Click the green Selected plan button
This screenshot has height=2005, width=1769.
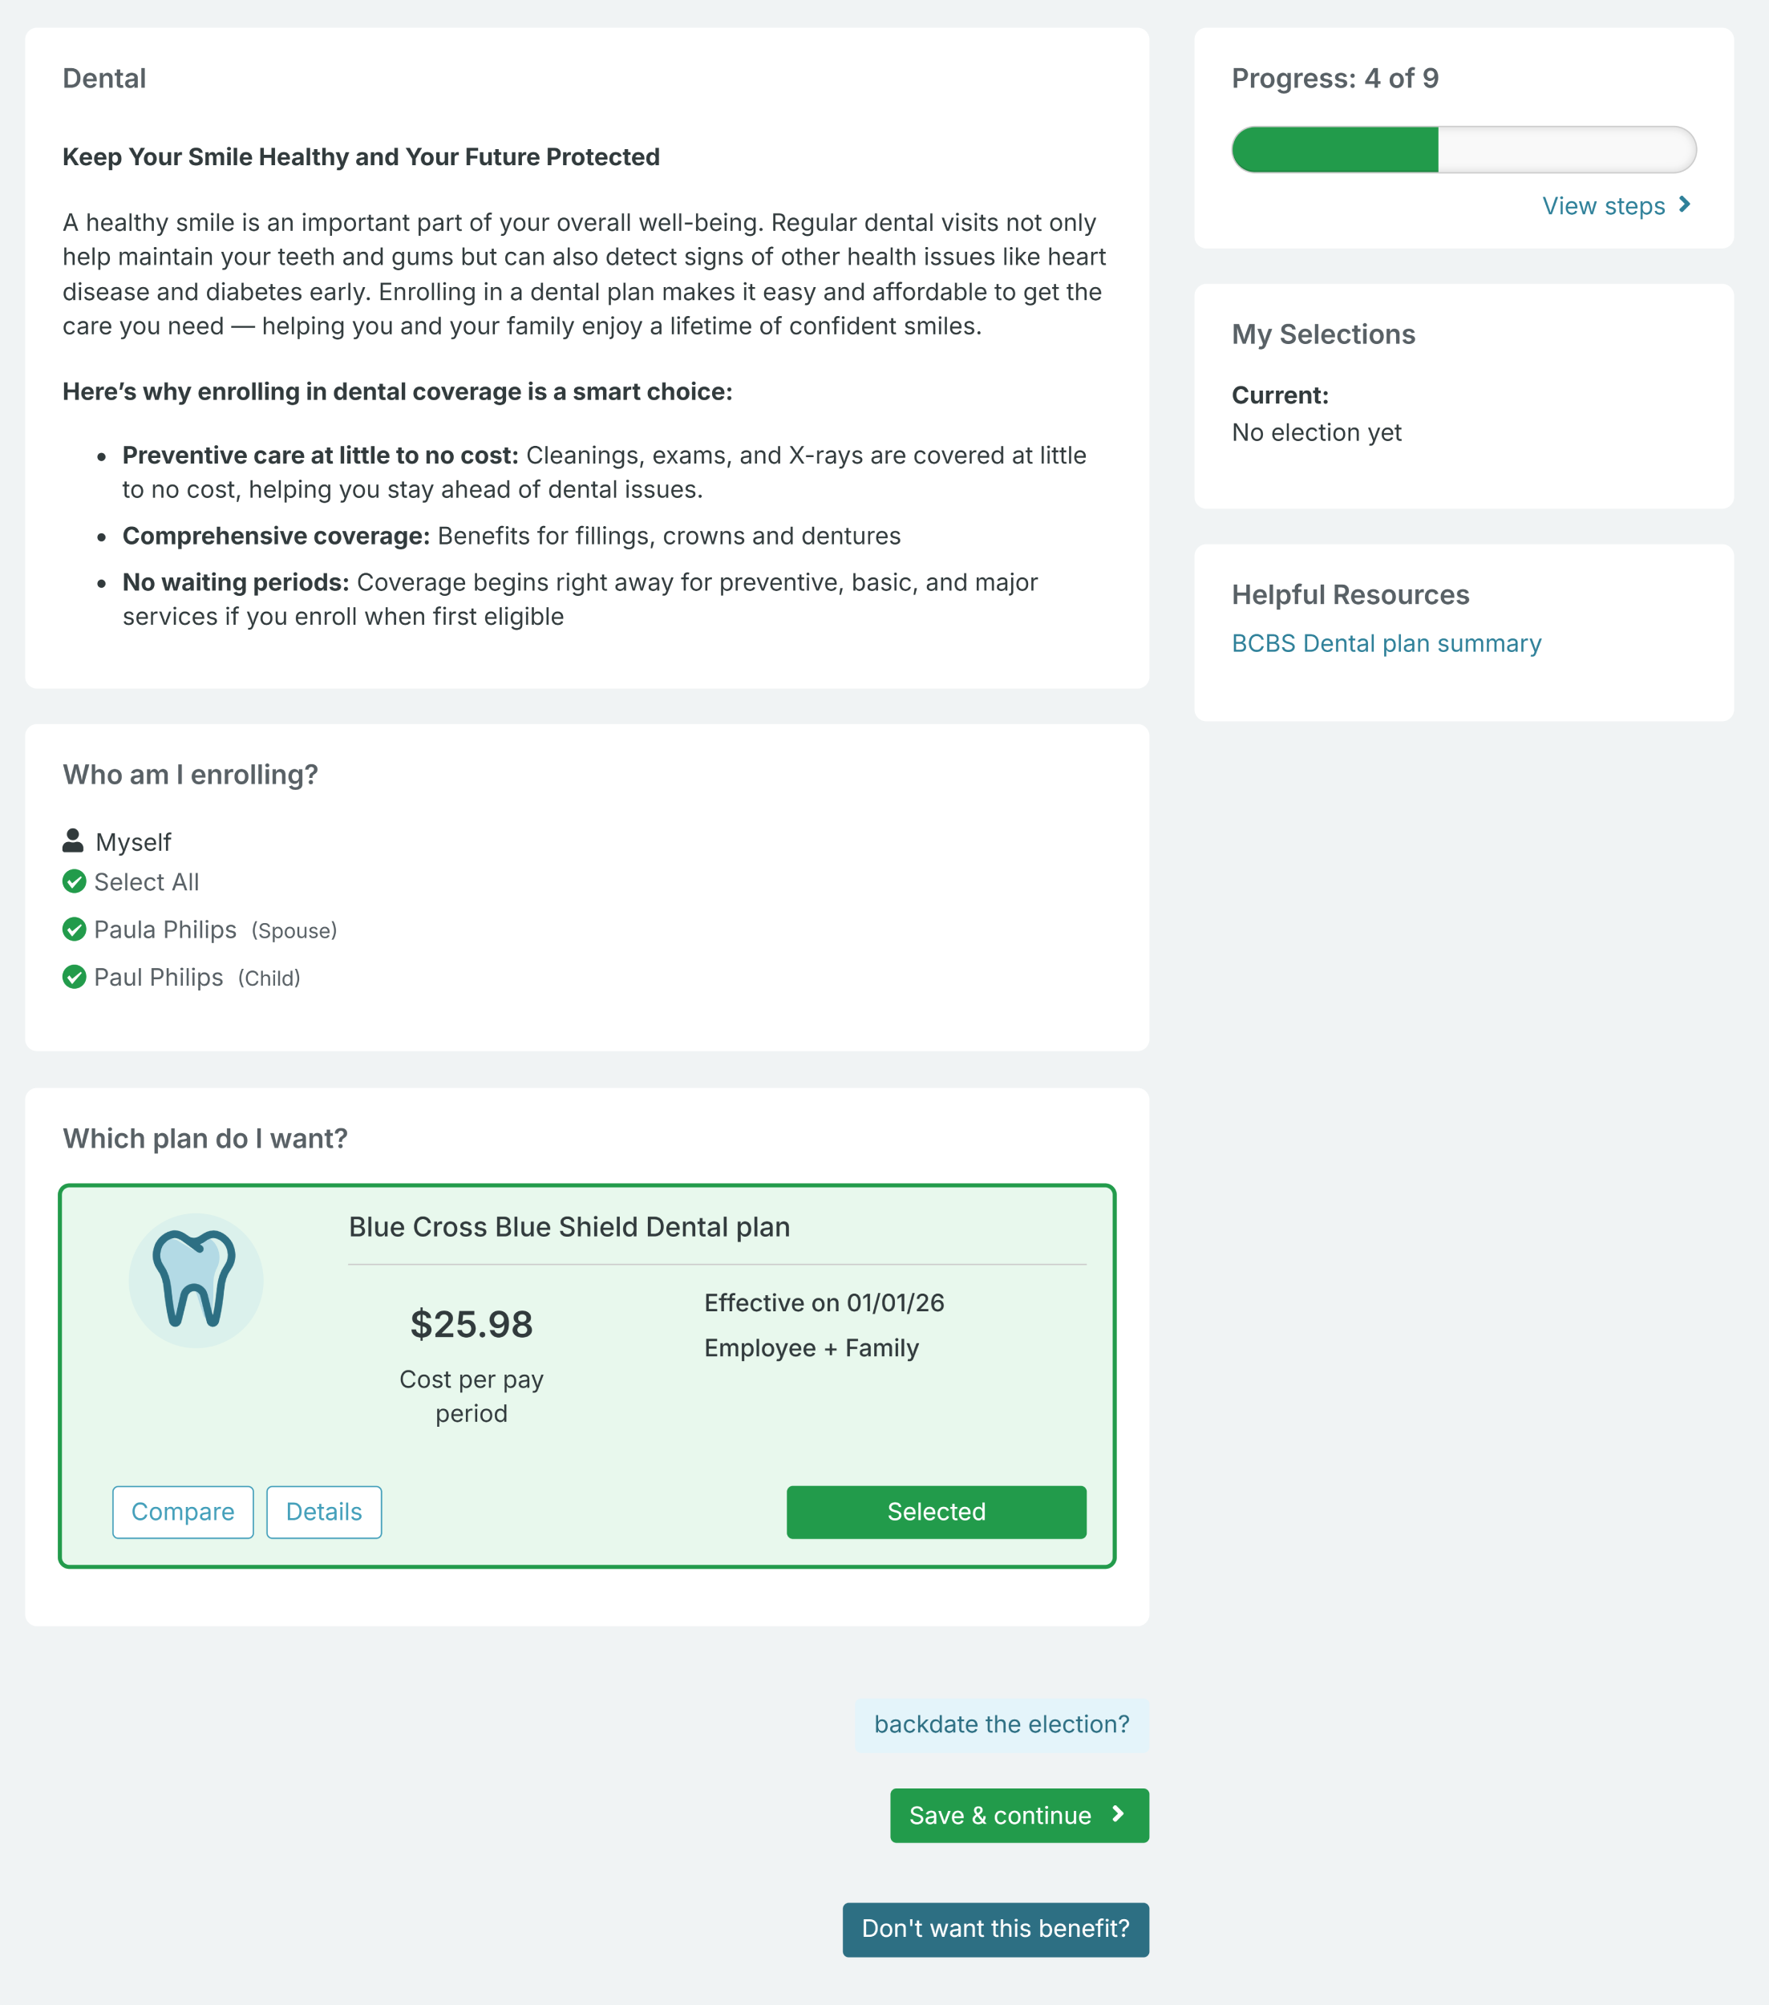click(936, 1512)
